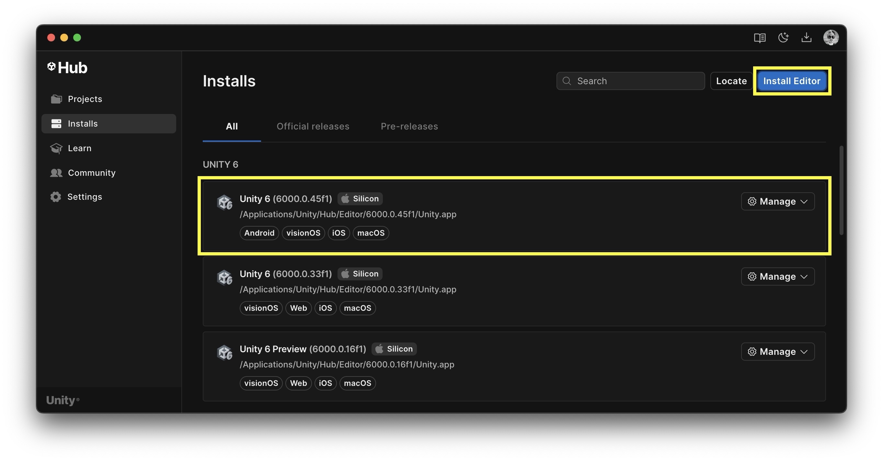Image resolution: width=883 pixels, height=461 pixels.
Task: Click the Install Editor button
Action: [x=791, y=81]
